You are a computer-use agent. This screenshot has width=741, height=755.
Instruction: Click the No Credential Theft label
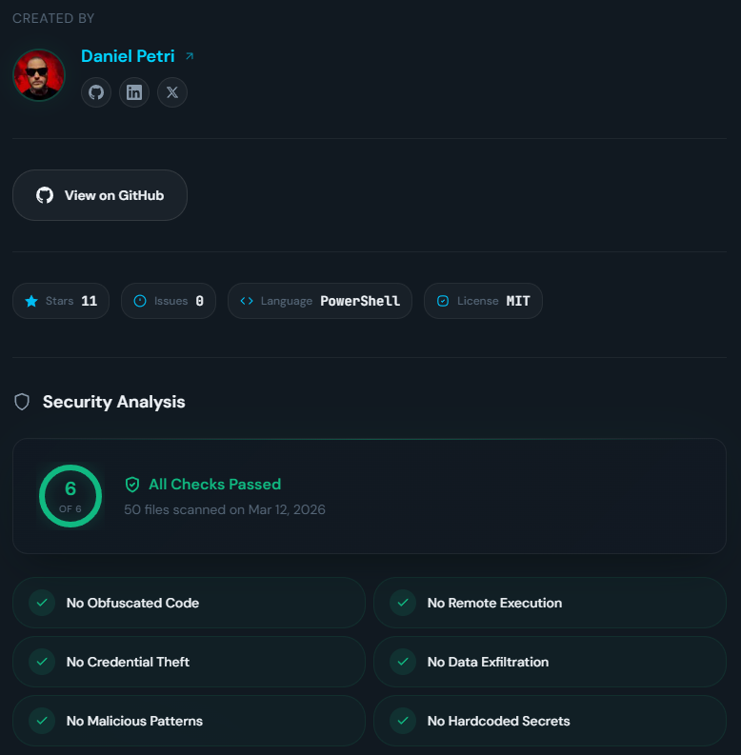(x=128, y=662)
